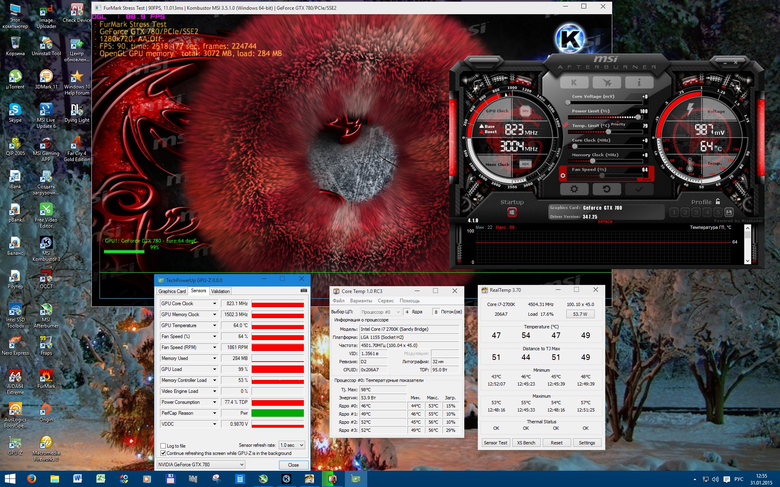The image size is (780, 487).
Task: Click the Afterburner Kombustor K button
Action: click(x=574, y=82)
